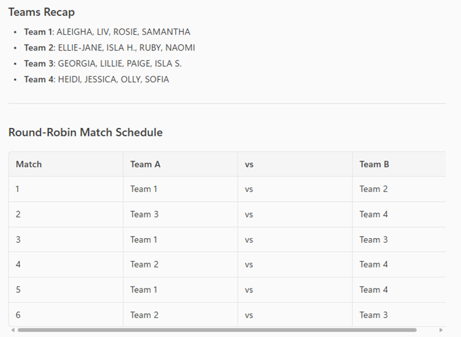The image size is (461, 337).
Task: Click the Team 2 roster bullet line
Action: (x=110, y=48)
